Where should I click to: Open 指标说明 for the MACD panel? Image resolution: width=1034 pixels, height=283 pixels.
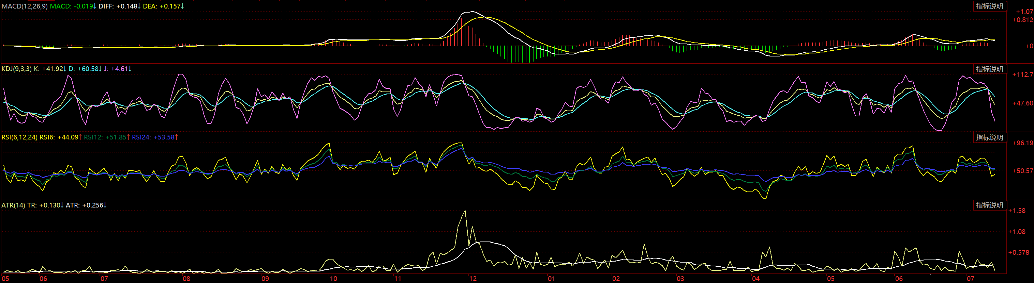[x=989, y=6]
